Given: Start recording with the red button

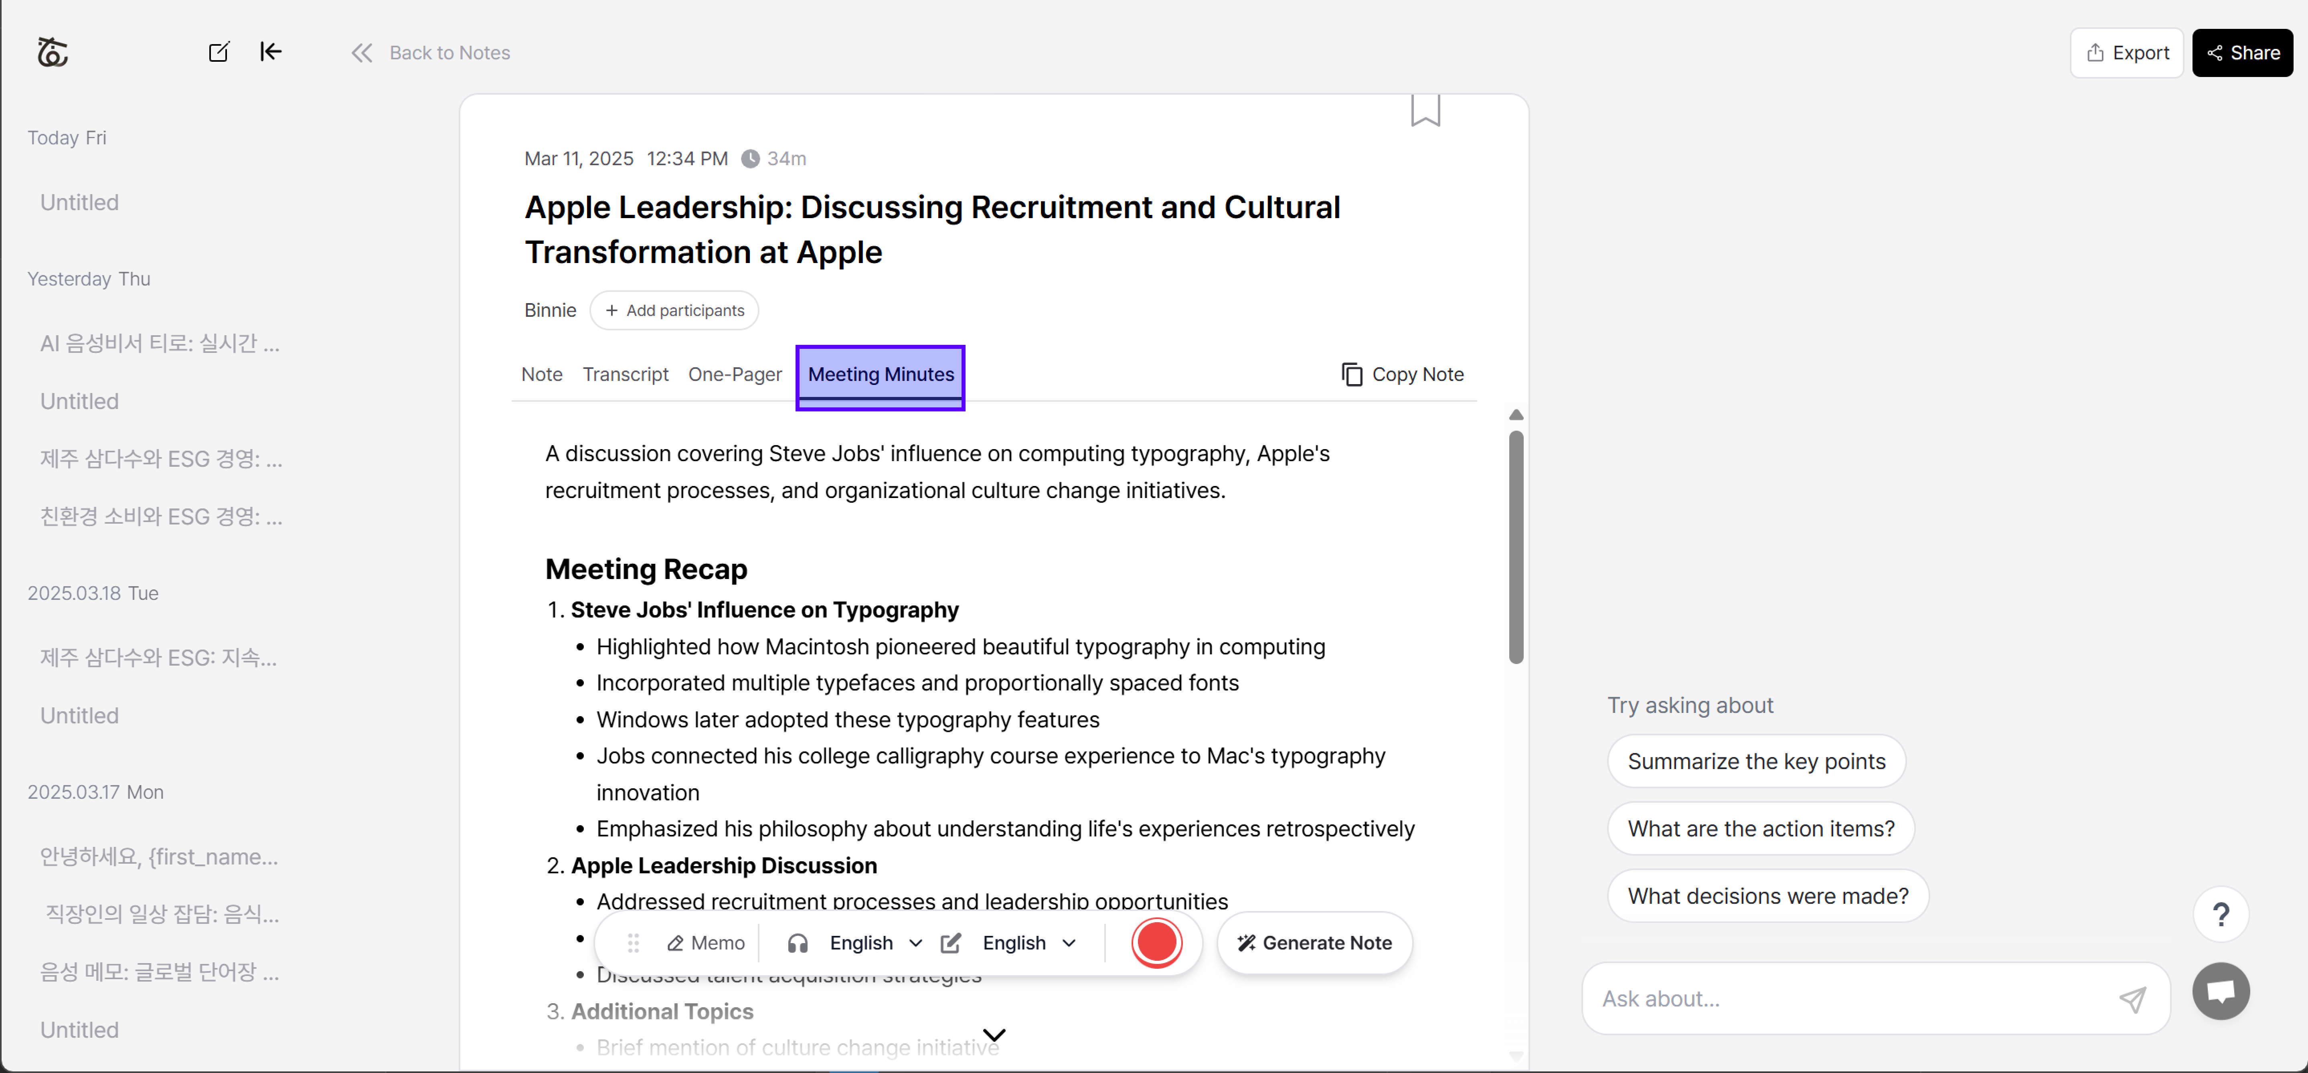Looking at the screenshot, I should pos(1156,942).
